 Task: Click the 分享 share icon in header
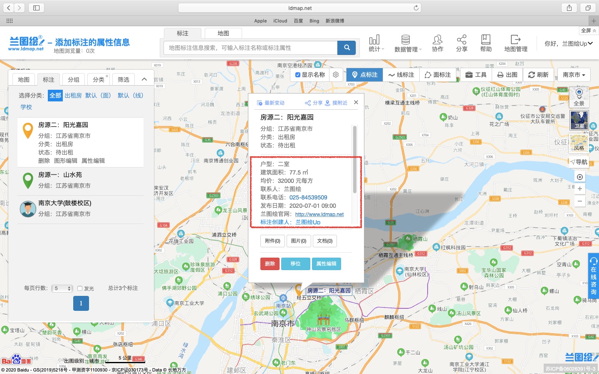point(461,43)
